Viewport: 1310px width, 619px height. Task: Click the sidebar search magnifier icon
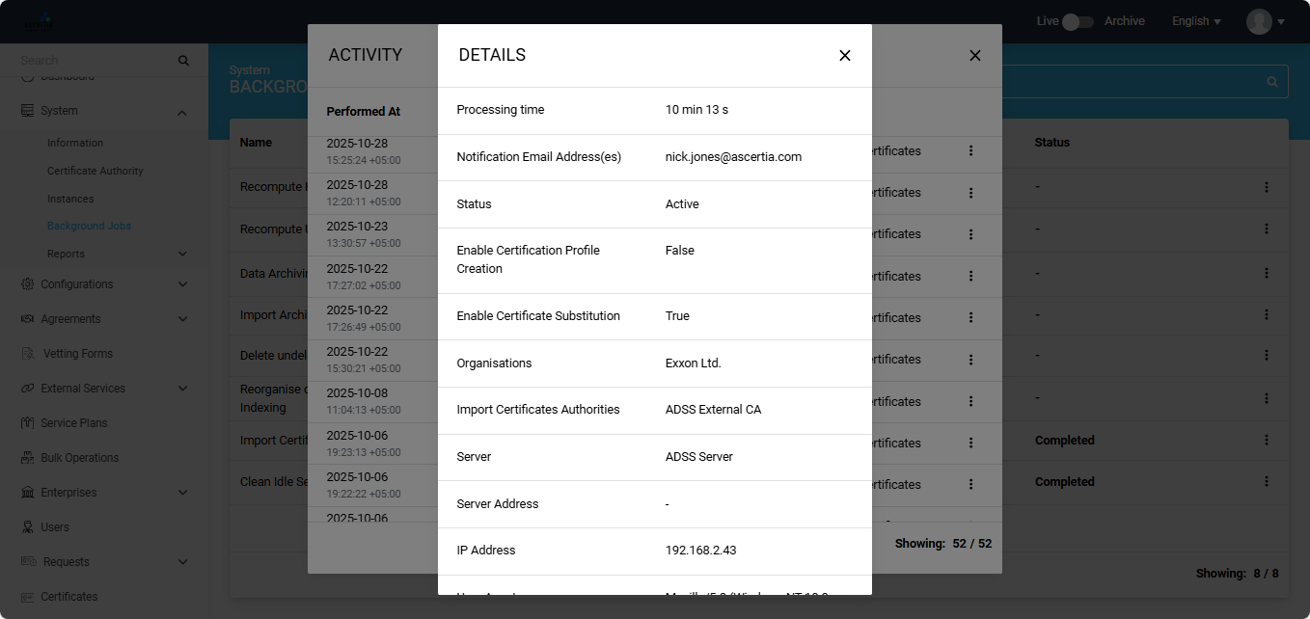[183, 61]
